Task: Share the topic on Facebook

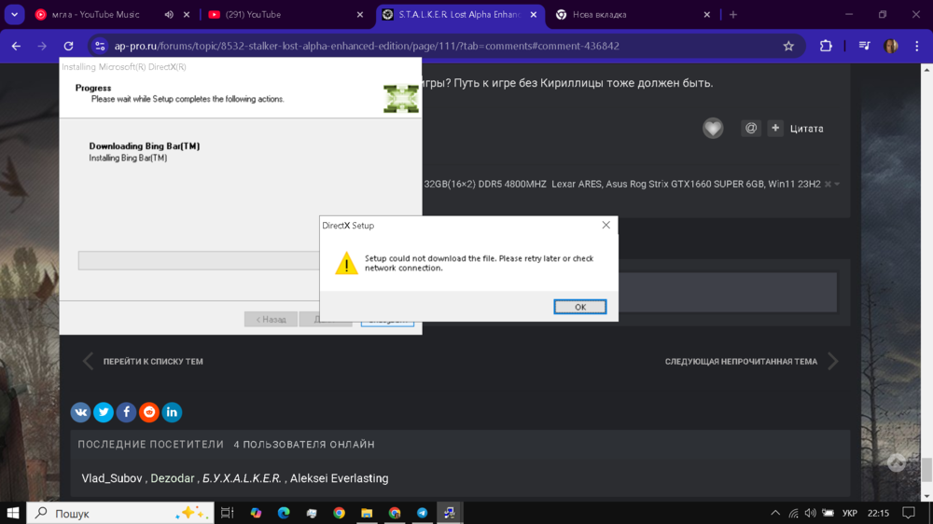Action: click(126, 412)
